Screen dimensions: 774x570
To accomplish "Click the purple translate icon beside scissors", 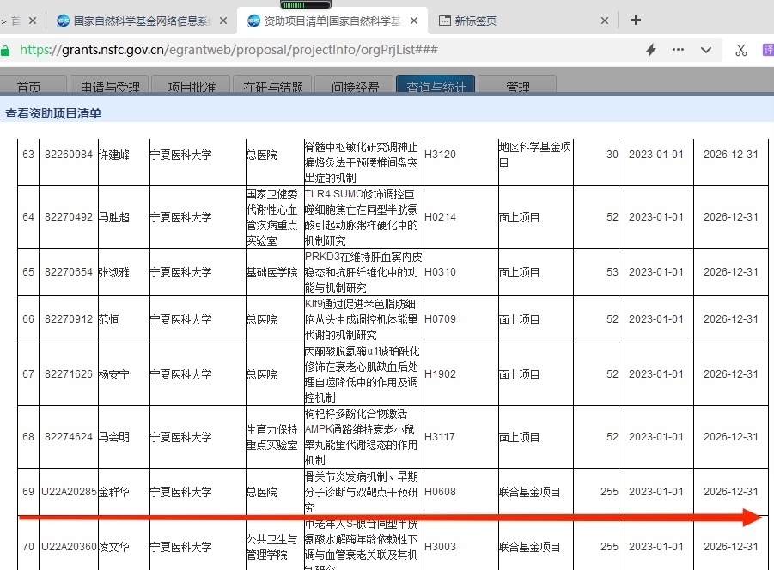I will tap(767, 50).
